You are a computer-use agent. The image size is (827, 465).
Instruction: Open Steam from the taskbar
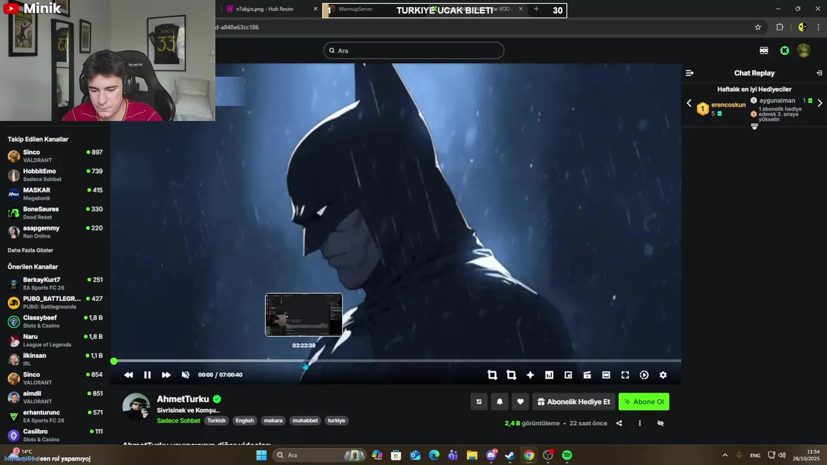click(x=510, y=455)
